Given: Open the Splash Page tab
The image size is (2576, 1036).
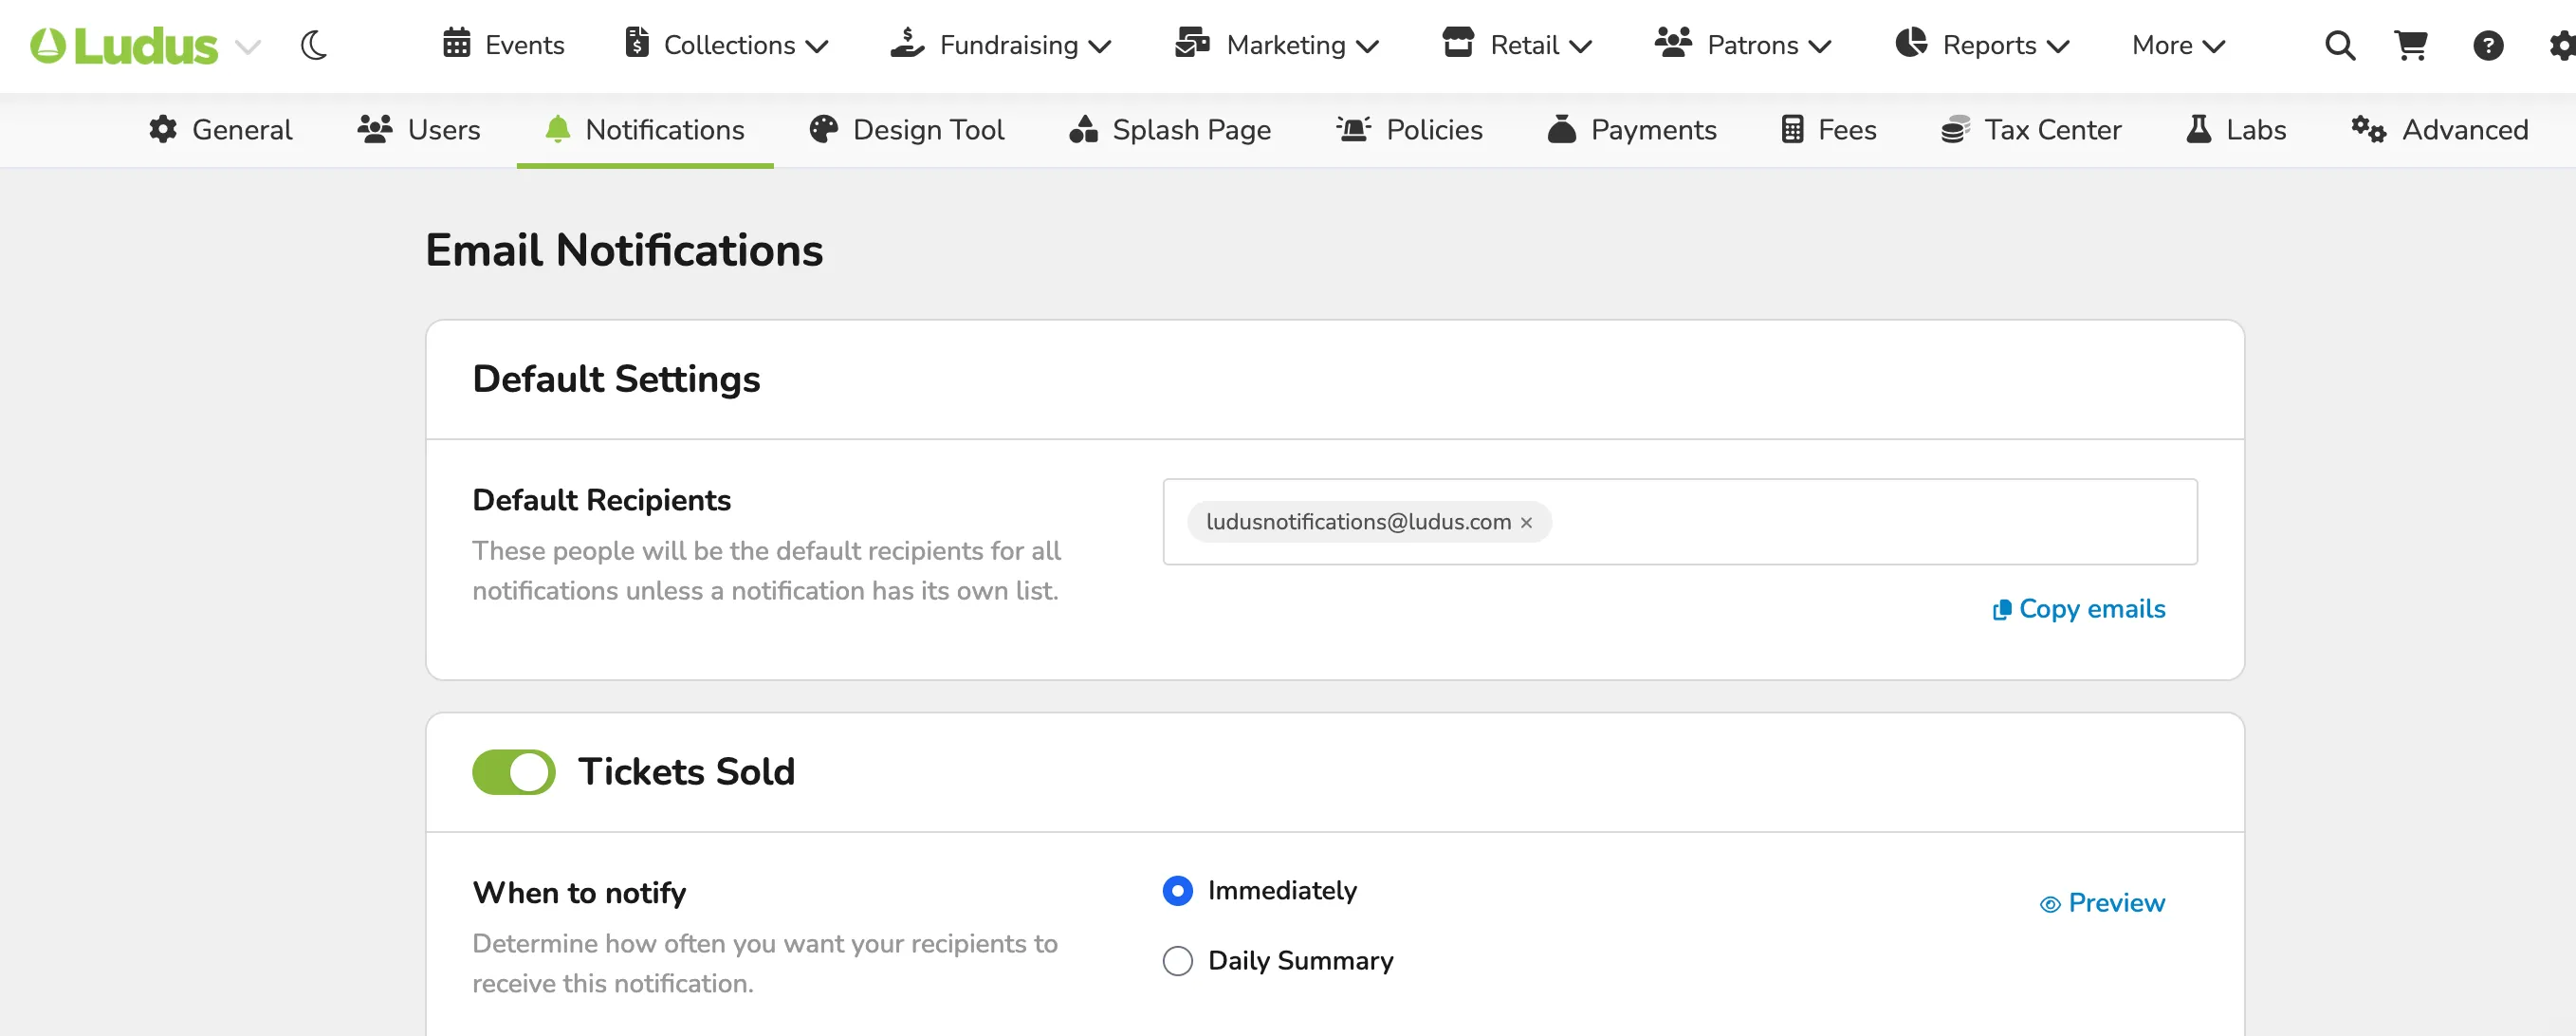Looking at the screenshot, I should [x=1170, y=130].
